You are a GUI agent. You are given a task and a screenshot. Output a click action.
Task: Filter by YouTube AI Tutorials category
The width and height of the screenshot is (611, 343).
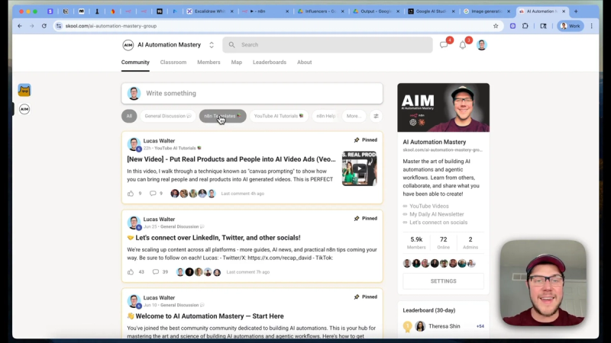[x=279, y=116]
